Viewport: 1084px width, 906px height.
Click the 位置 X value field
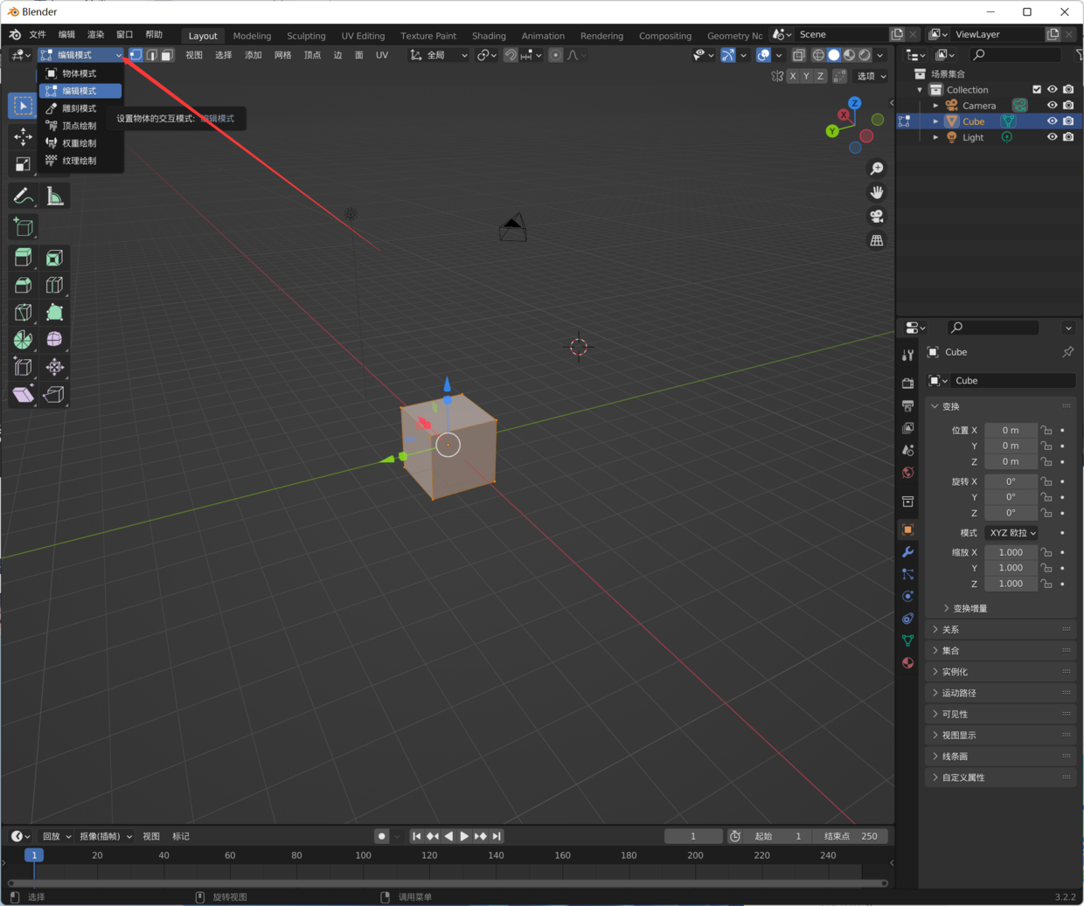[x=1011, y=430]
